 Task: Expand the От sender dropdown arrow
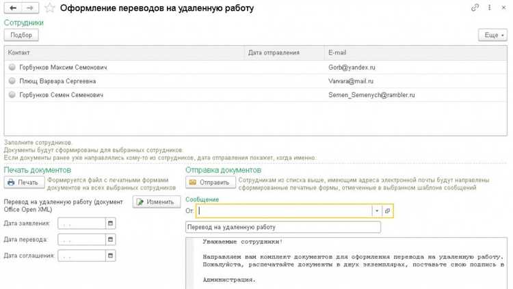[x=376, y=211]
